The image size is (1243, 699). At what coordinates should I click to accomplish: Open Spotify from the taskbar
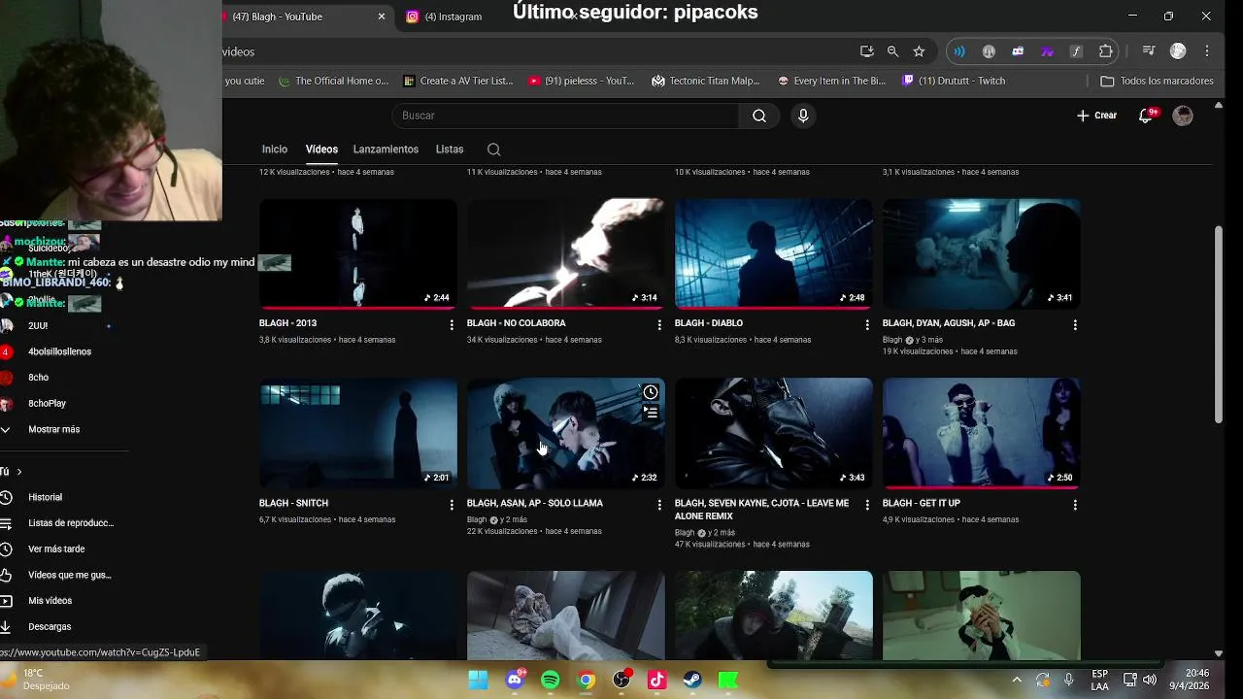point(551,680)
